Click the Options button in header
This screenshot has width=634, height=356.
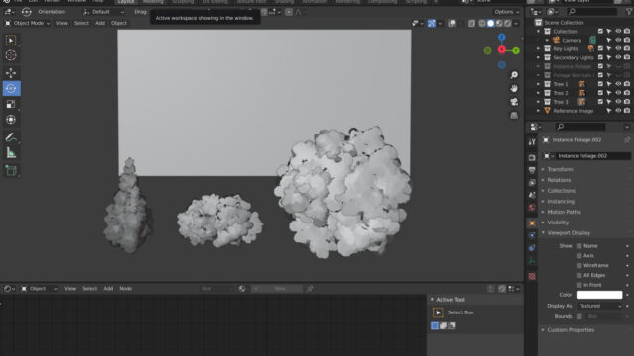tap(506, 12)
